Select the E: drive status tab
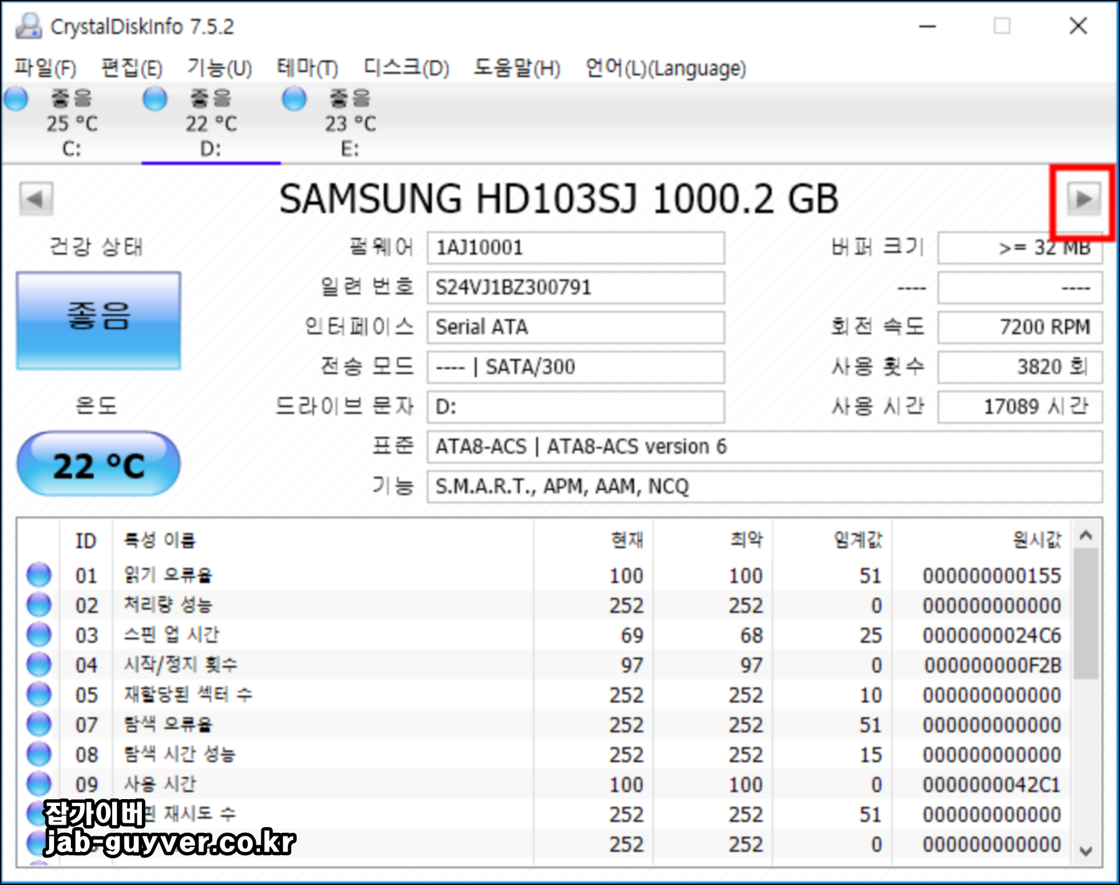 point(350,123)
